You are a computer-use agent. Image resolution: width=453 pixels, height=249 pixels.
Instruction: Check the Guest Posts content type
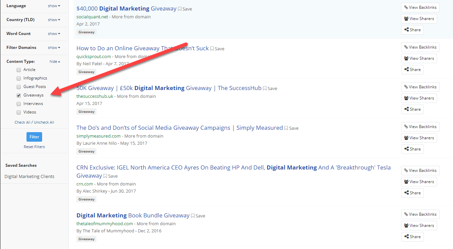pyautogui.click(x=19, y=87)
